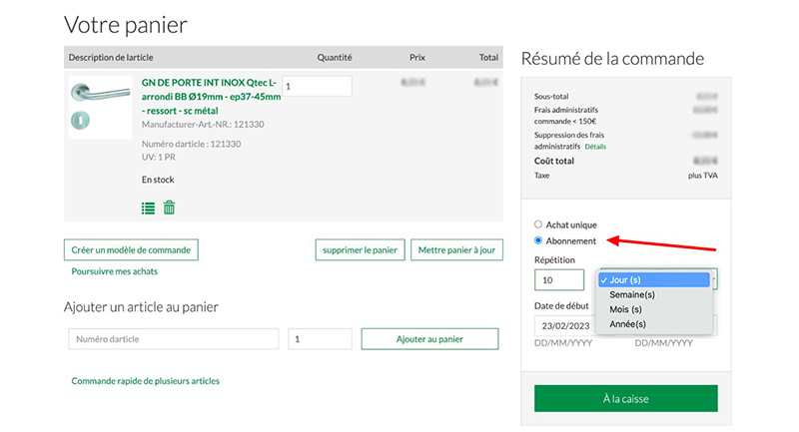Open the Poursuivre mes achats link
799x432 pixels.
point(114,271)
